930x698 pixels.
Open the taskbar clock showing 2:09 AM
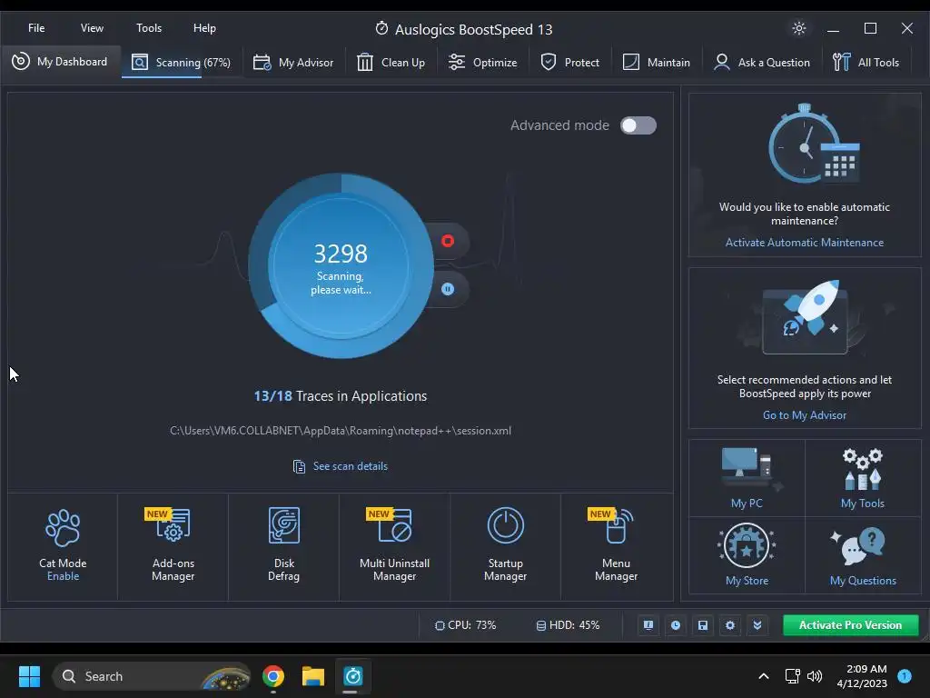click(862, 676)
